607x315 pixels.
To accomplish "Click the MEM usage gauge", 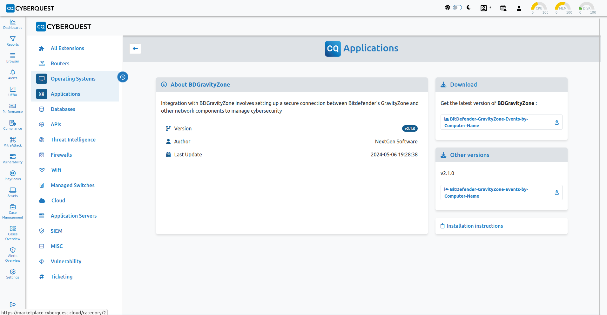I will tap(563, 8).
